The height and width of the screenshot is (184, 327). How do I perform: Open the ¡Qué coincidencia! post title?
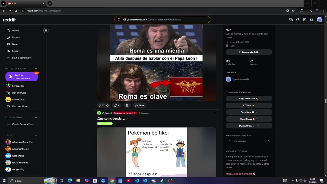111,119
